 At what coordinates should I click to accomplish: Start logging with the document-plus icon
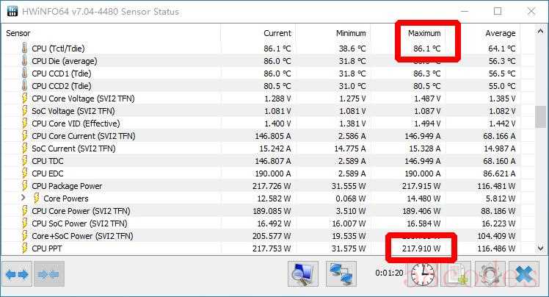tap(457, 274)
